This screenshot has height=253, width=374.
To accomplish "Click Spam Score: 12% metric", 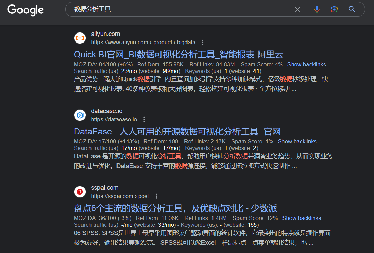I will point(255,218).
